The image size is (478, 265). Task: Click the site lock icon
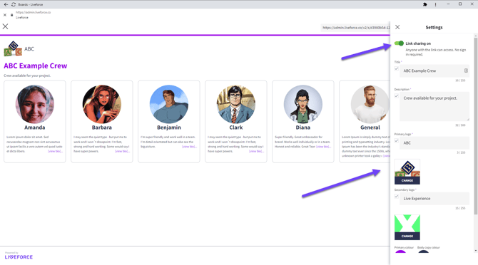pyautogui.click(x=12, y=15)
